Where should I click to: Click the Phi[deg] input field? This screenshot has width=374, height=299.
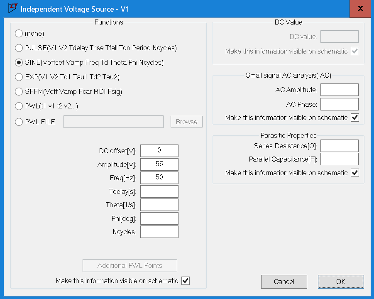click(x=159, y=218)
